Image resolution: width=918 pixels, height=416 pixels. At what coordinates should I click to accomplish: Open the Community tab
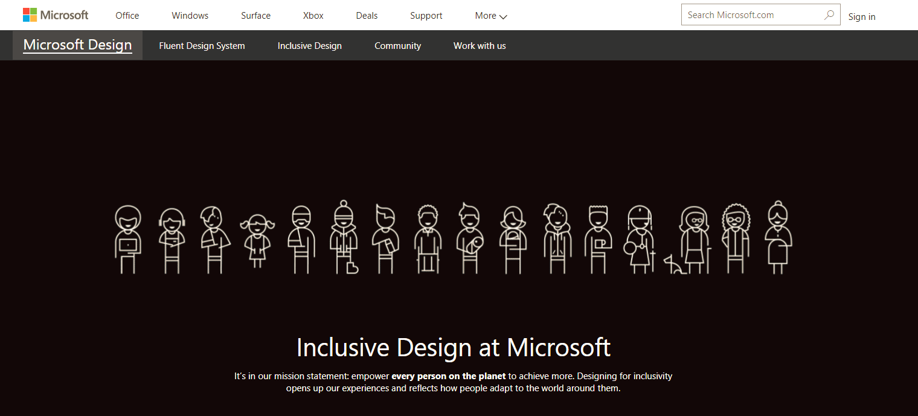click(398, 46)
